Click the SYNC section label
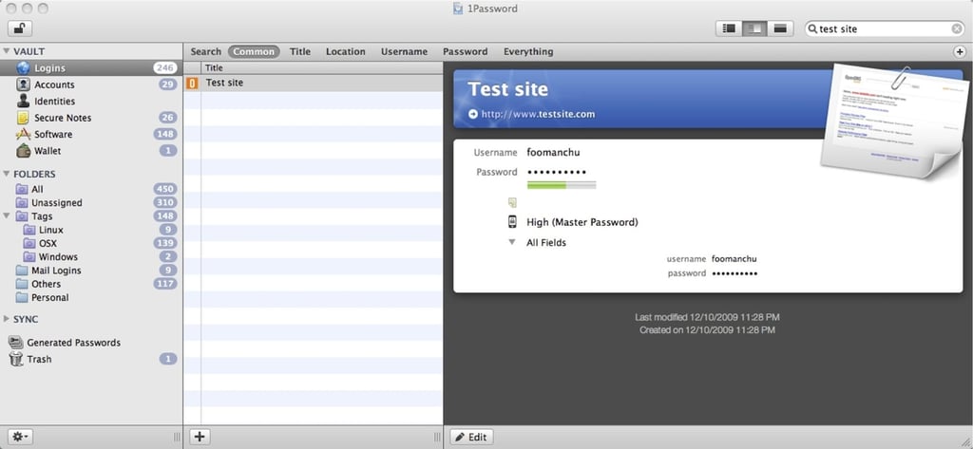Viewport: 973px width, 449px height. pyautogui.click(x=26, y=319)
